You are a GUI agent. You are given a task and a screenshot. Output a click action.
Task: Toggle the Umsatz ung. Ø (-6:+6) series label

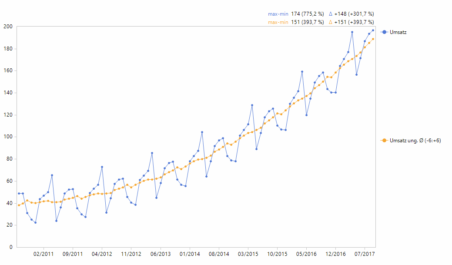click(x=415, y=141)
